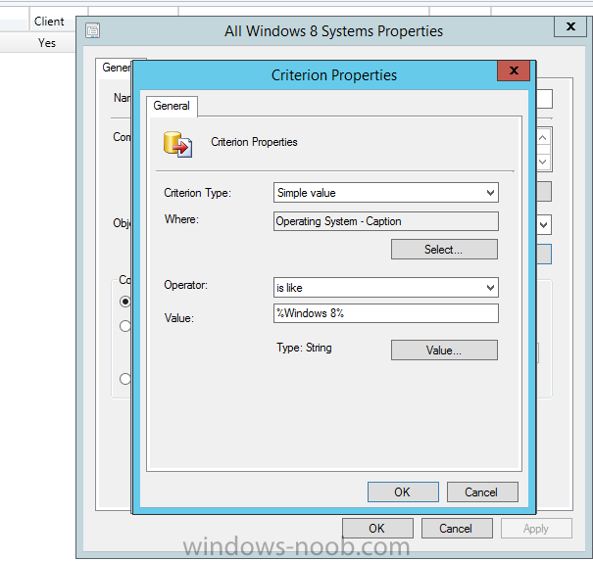Click the Where field Operating System - Caption
This screenshot has width=593, height=561.
tap(386, 221)
